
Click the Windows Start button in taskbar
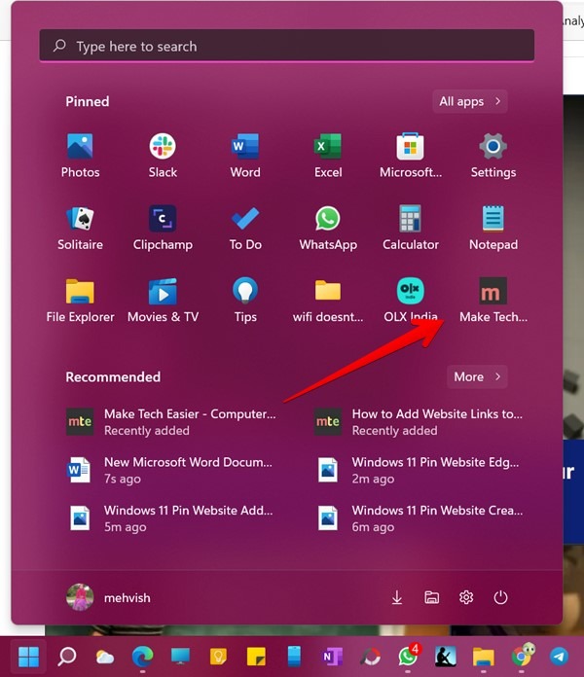(x=29, y=657)
